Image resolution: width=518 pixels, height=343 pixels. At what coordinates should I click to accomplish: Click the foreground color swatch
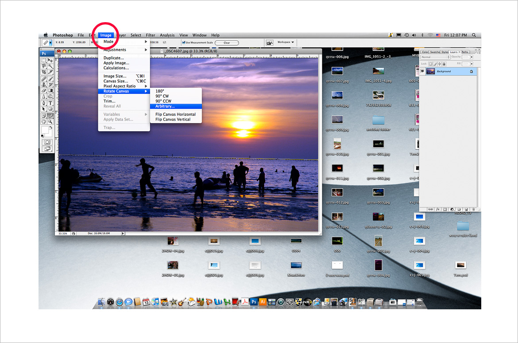(44, 129)
